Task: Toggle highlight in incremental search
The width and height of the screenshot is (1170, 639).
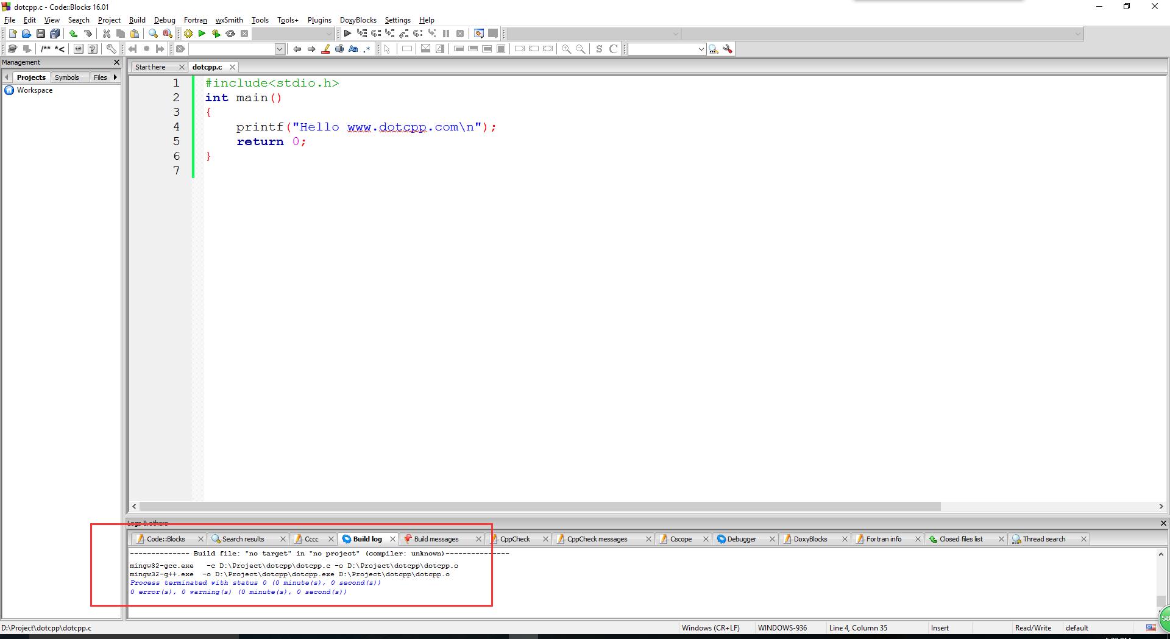Action: pos(325,49)
